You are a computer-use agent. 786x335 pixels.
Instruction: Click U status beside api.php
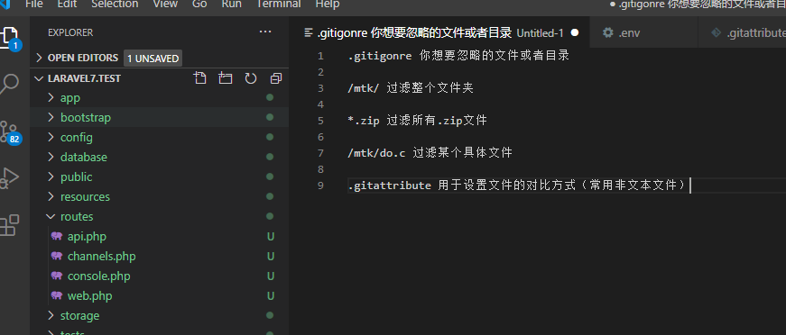[271, 237]
